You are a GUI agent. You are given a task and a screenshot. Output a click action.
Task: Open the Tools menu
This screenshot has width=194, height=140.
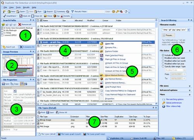[18, 7]
